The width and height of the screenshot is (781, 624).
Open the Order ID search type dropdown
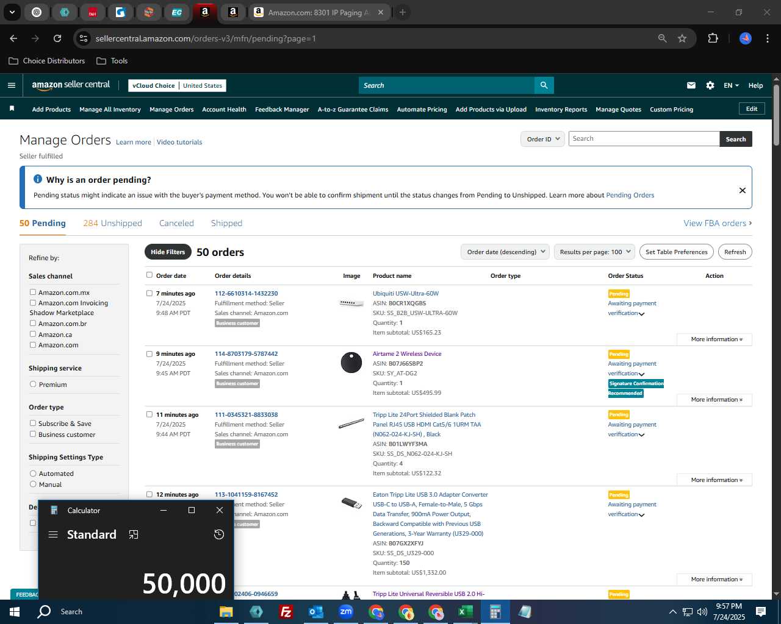pyautogui.click(x=542, y=139)
